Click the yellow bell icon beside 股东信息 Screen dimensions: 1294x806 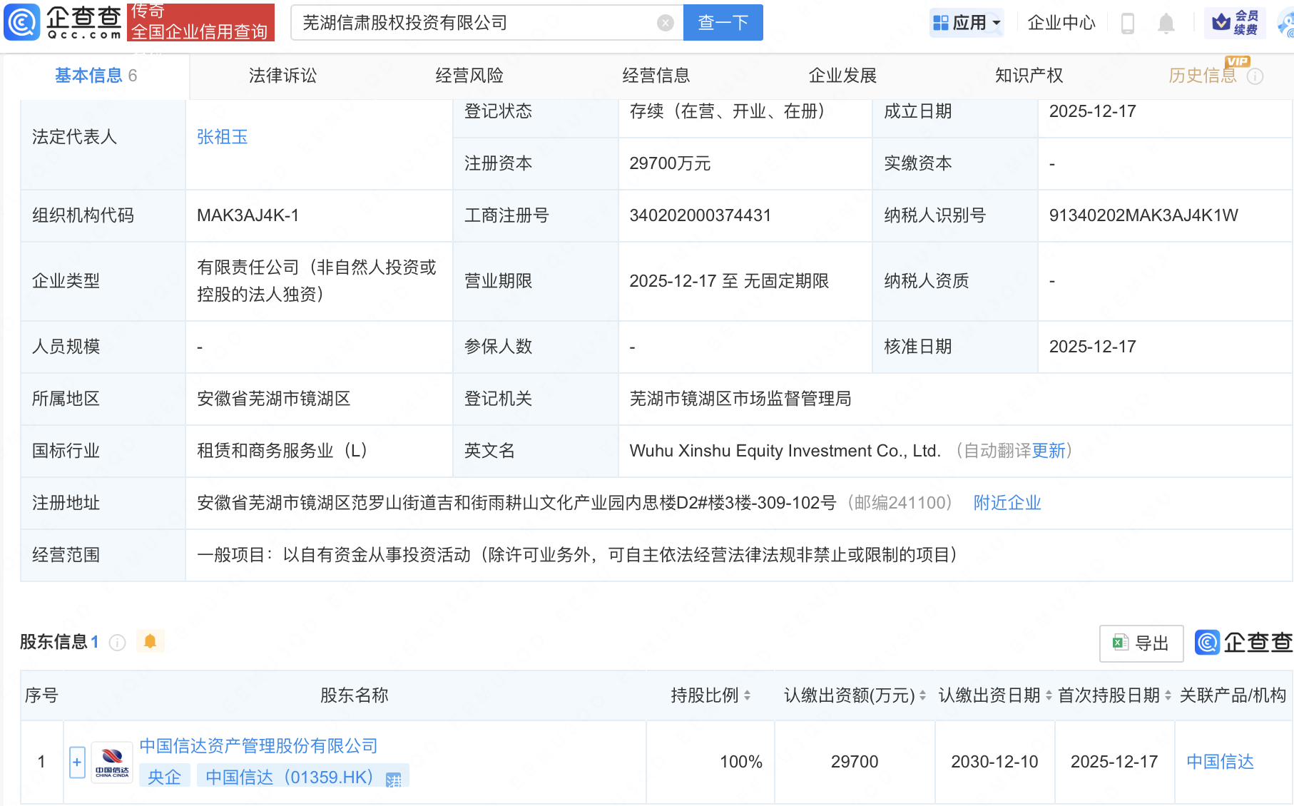pyautogui.click(x=151, y=641)
